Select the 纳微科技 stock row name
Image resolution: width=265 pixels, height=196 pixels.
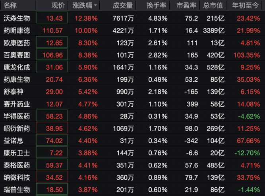point(17,177)
